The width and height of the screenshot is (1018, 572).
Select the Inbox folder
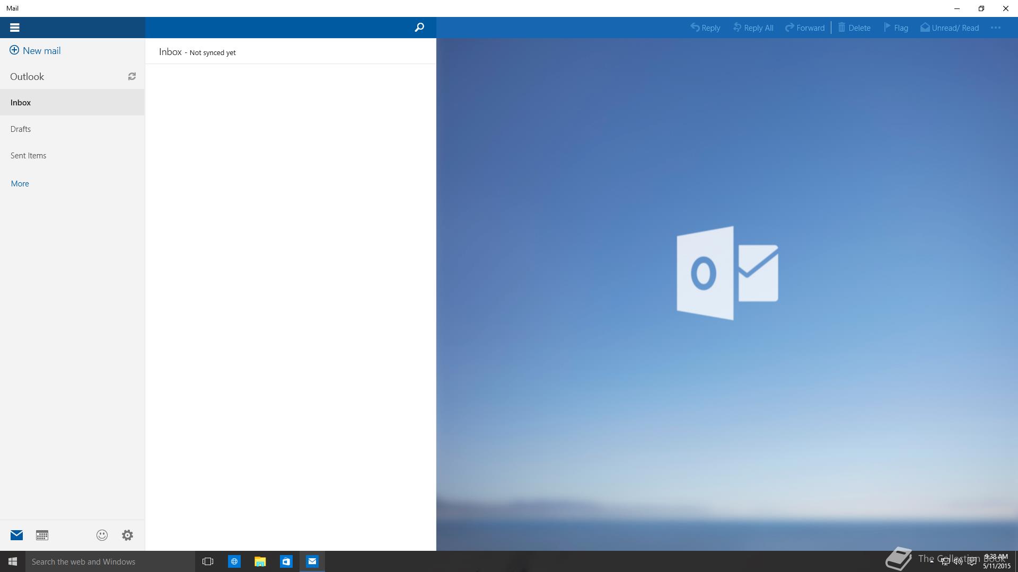(x=72, y=102)
